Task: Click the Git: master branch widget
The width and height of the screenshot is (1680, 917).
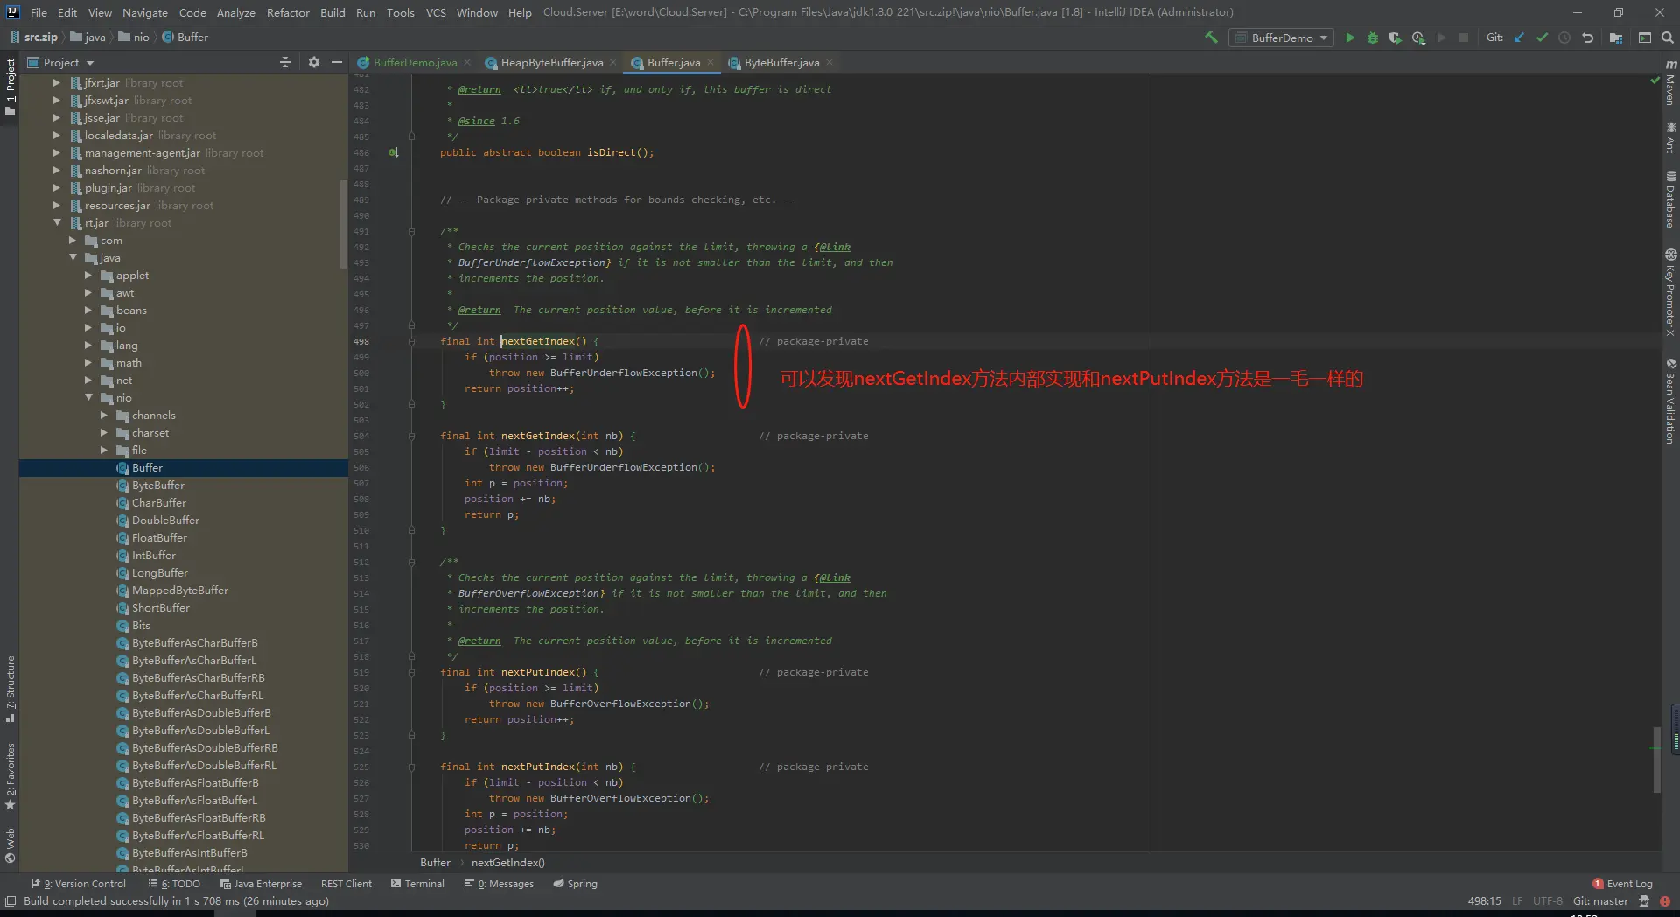Action: tap(1600, 900)
